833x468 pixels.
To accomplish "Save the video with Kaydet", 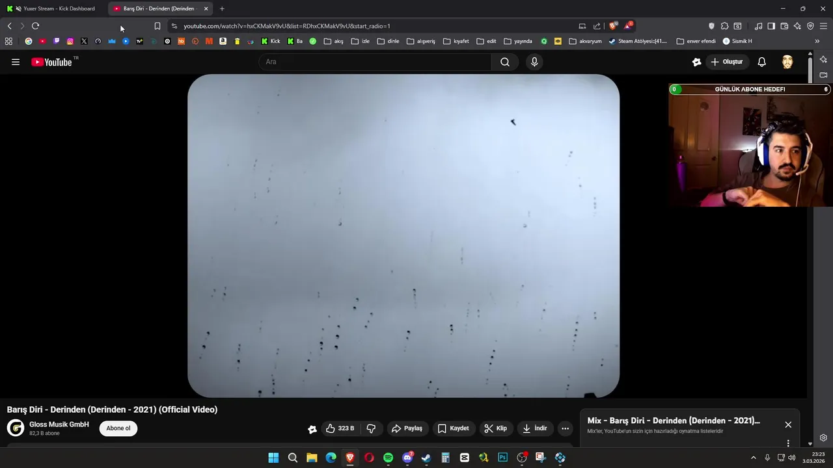I will pos(453,428).
